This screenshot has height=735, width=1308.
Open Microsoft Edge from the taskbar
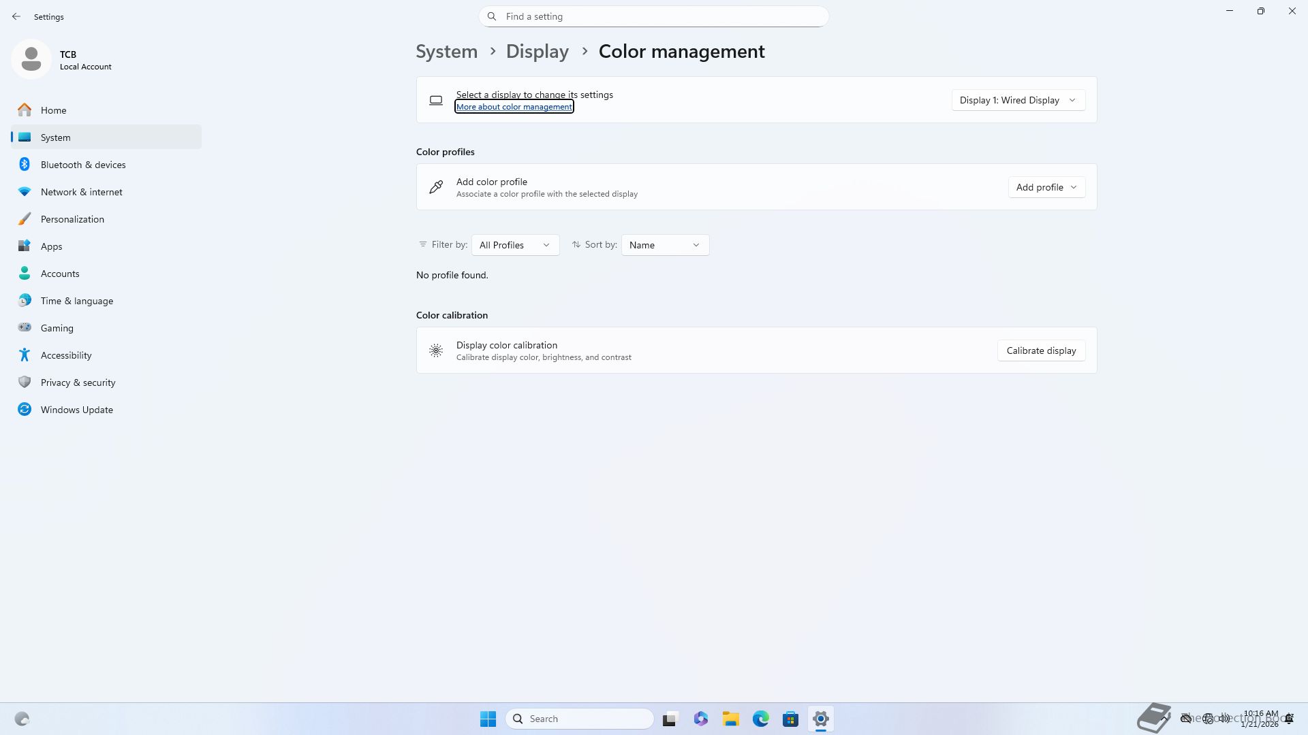click(x=760, y=719)
